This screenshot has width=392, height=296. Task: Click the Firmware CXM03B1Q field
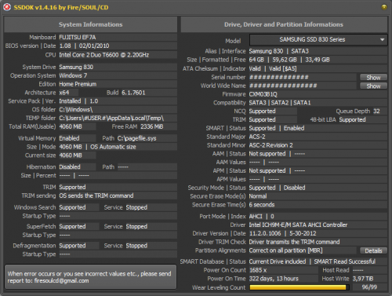pyautogui.click(x=318, y=94)
